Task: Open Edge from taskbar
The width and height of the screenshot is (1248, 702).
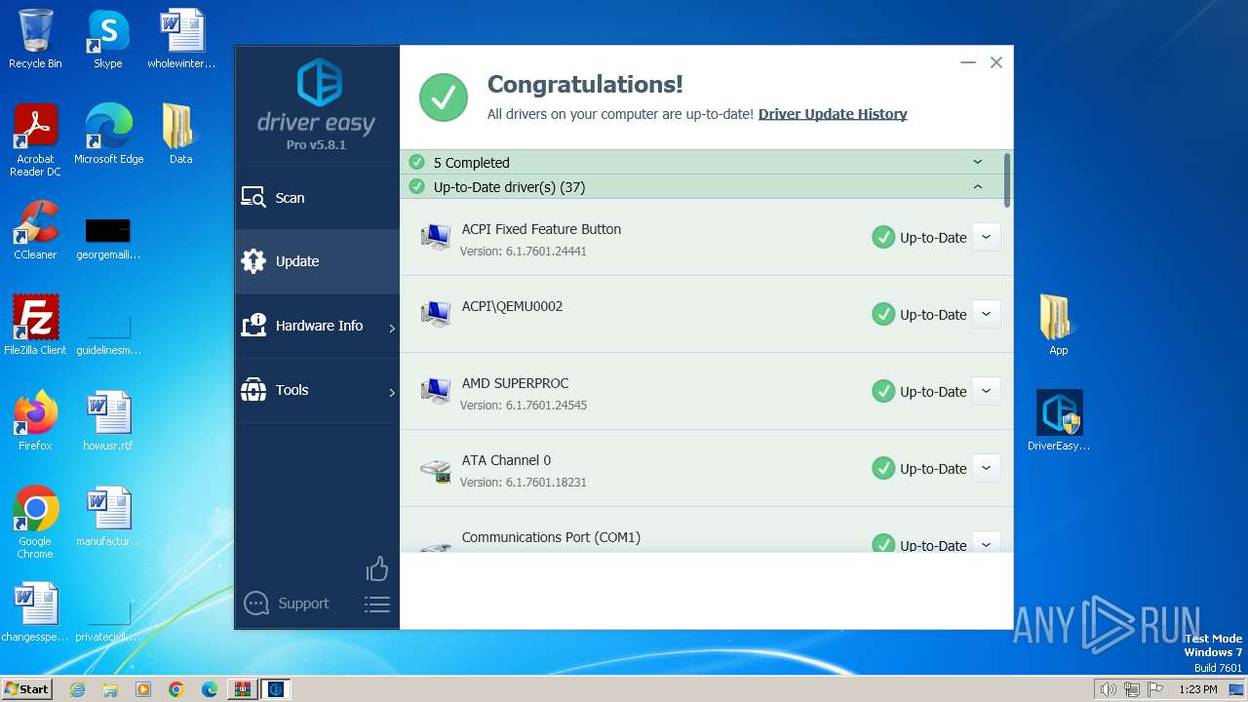Action: (x=210, y=689)
